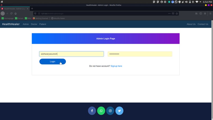213x120 pixels.
Task: Open Firefox hamburger menu
Action: 210,14
